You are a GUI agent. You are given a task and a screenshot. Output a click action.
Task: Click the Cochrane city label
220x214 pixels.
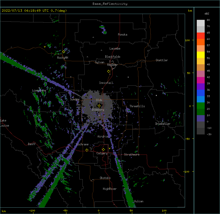click(x=82, y=144)
